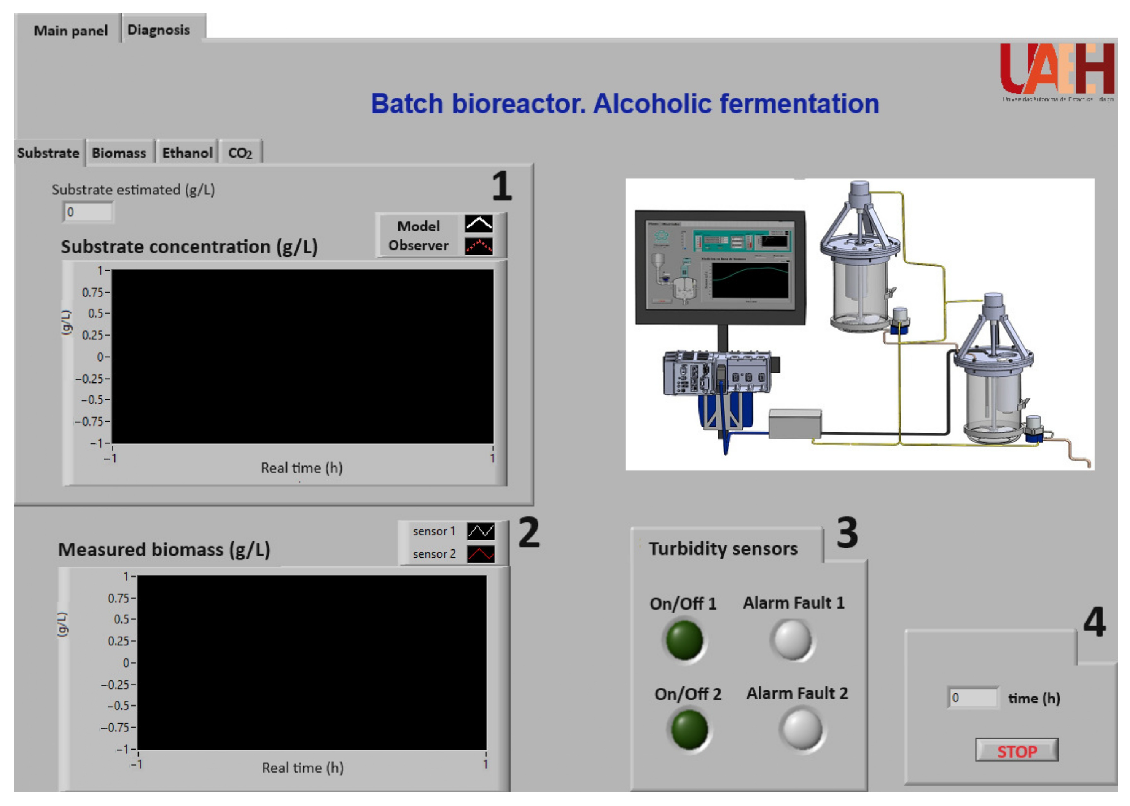Open the Ethanol tab

187,153
